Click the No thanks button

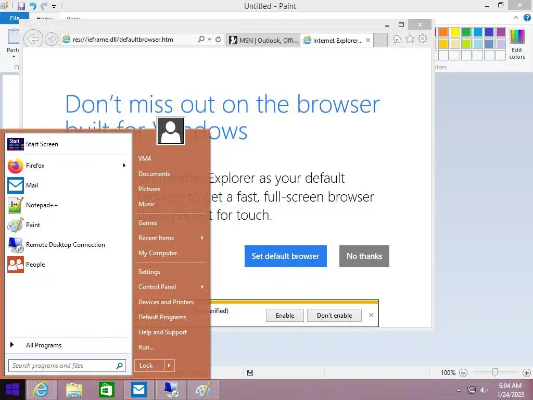point(364,256)
